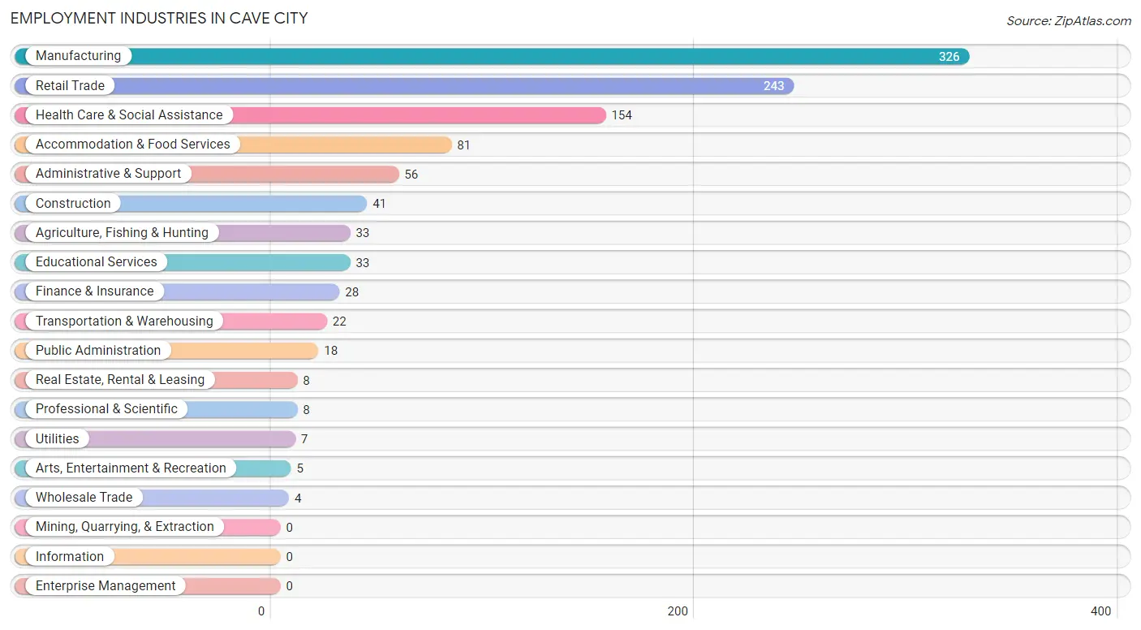1141x630 pixels.
Task: Click the Source: ZipAtlas.com text
Action: click(1069, 21)
